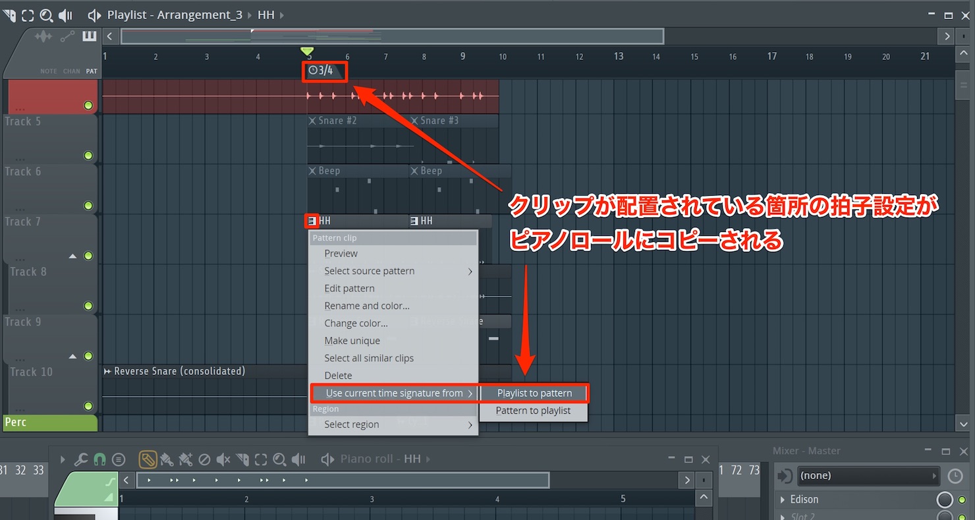Select Piano roll selection tool

coord(261,459)
